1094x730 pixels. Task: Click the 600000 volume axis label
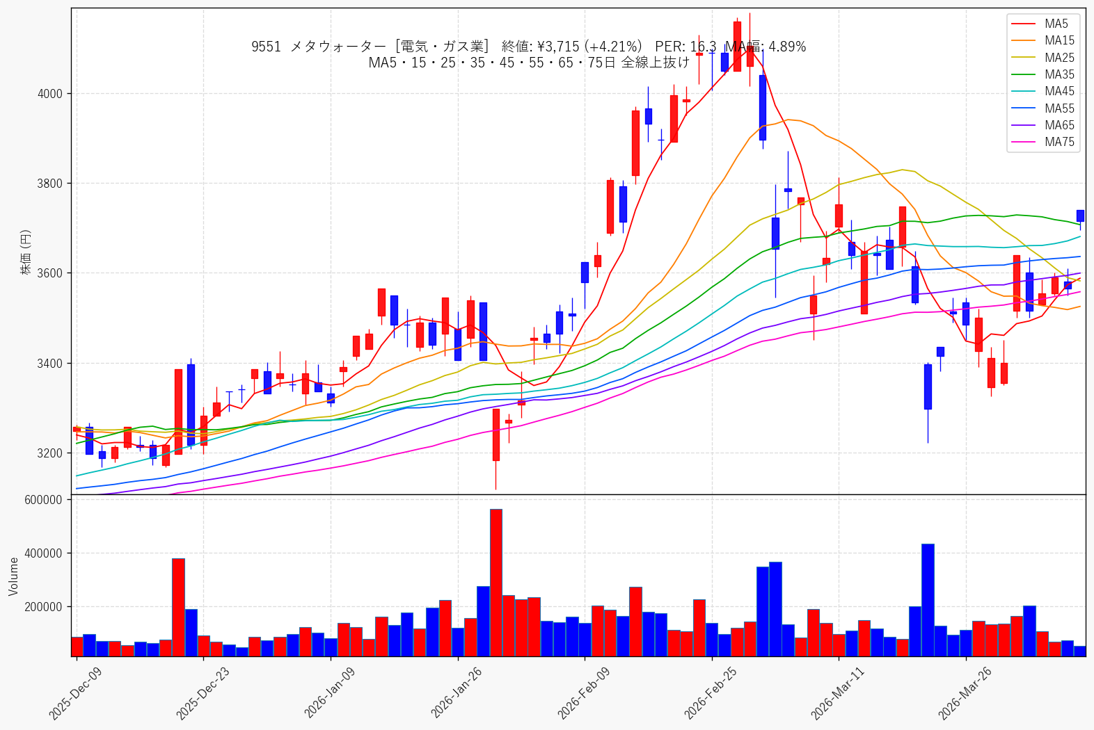[43, 500]
